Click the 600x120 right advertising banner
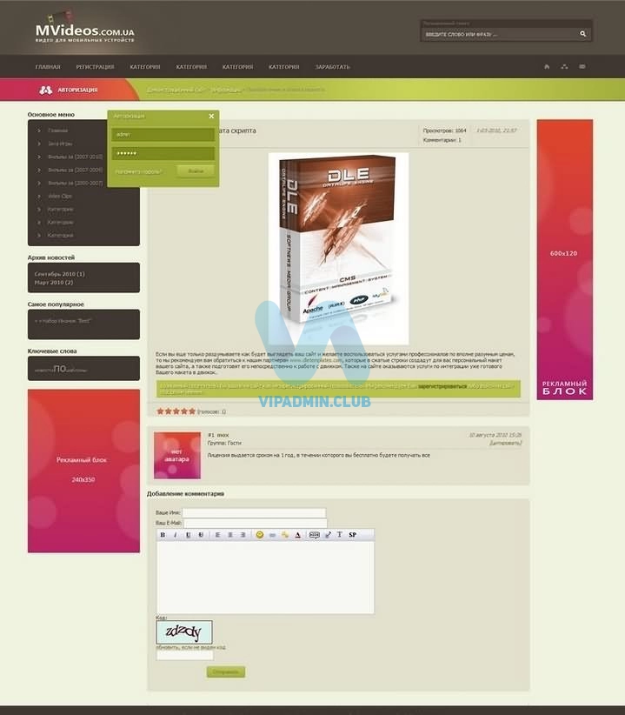The image size is (625, 715). tap(564, 259)
